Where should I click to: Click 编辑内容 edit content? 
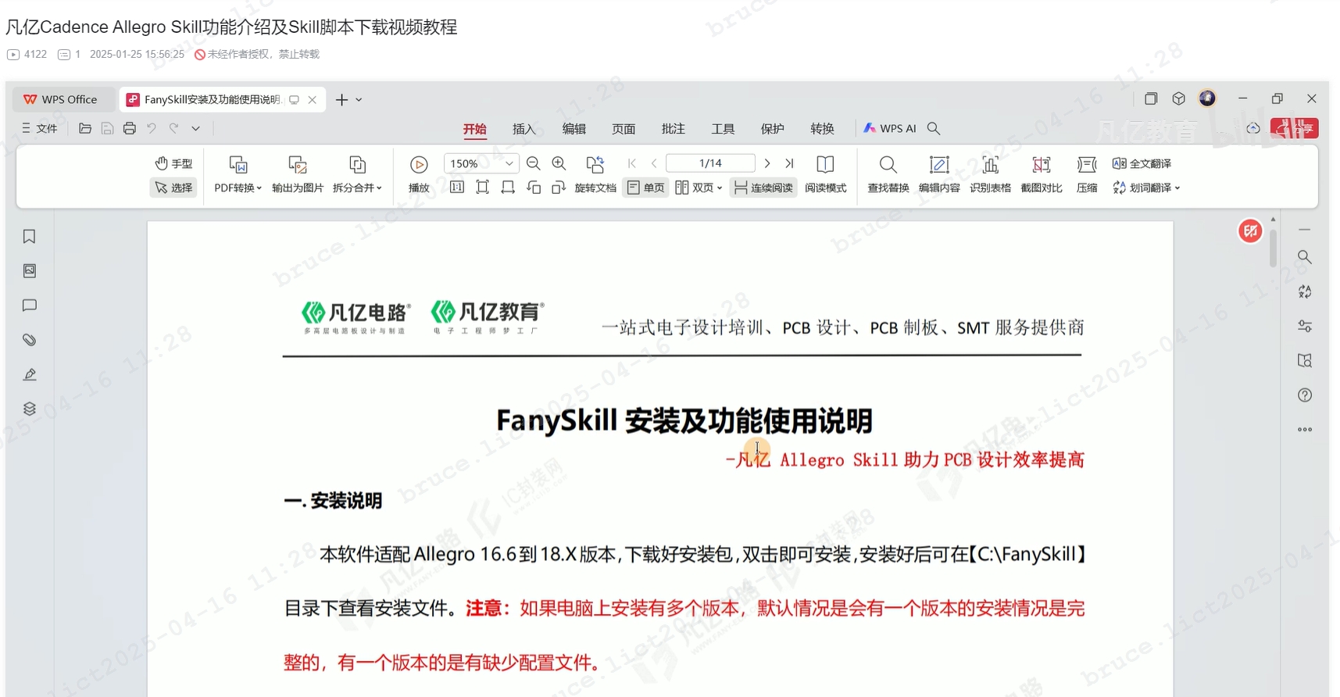click(x=939, y=174)
